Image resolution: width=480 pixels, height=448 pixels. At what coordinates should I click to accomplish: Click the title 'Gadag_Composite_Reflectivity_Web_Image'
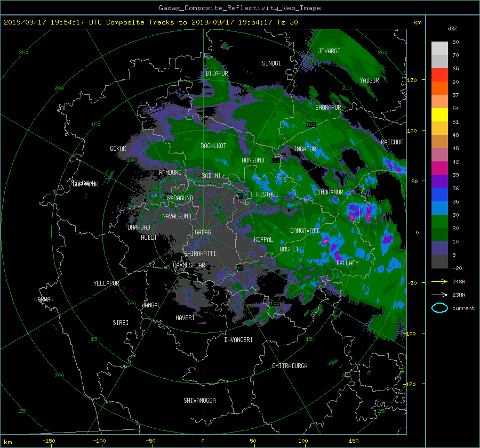[x=239, y=8]
